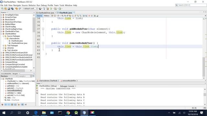Open the Navigate menu
This screenshot has width=207, height=116.
click(x=17, y=5)
